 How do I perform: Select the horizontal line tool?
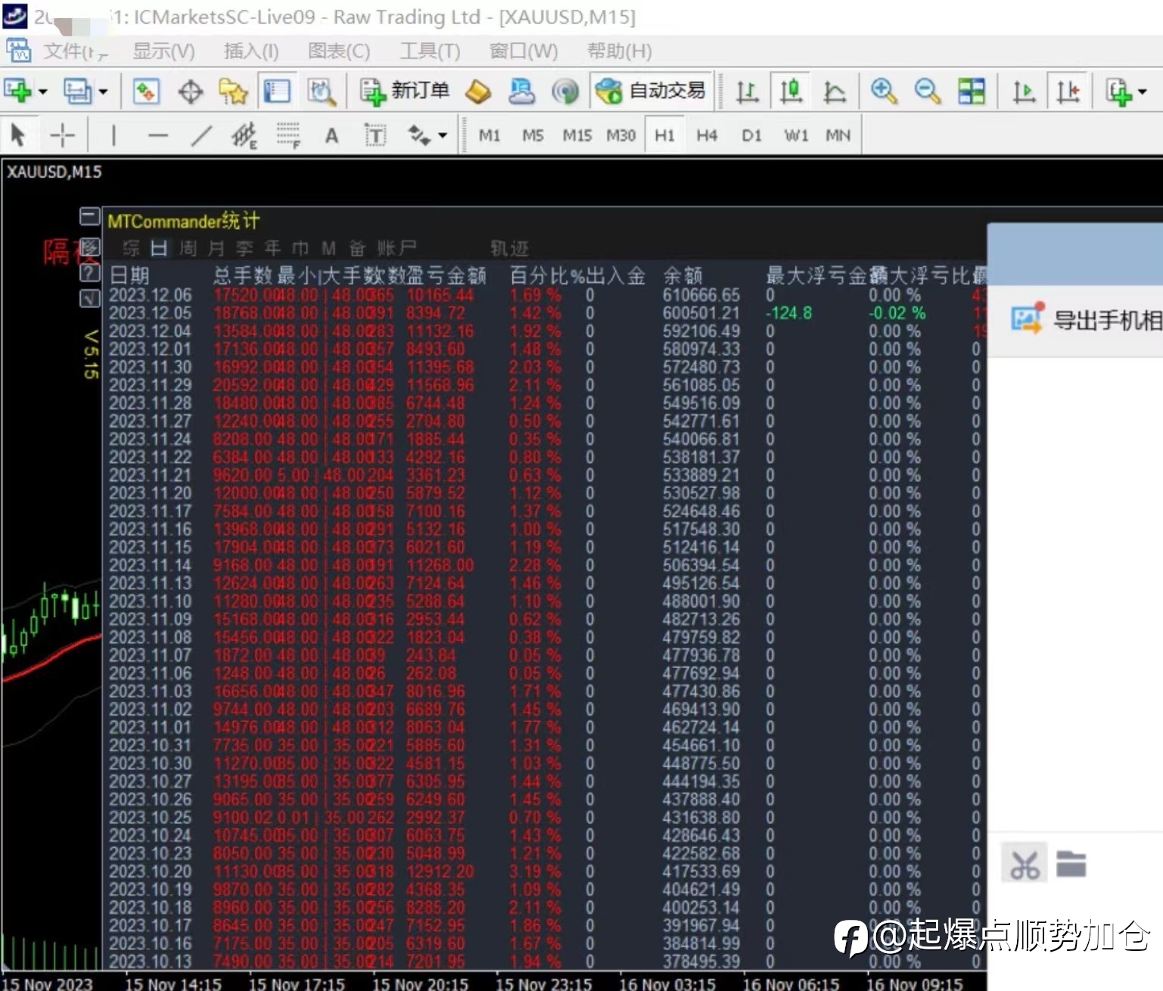pos(158,135)
